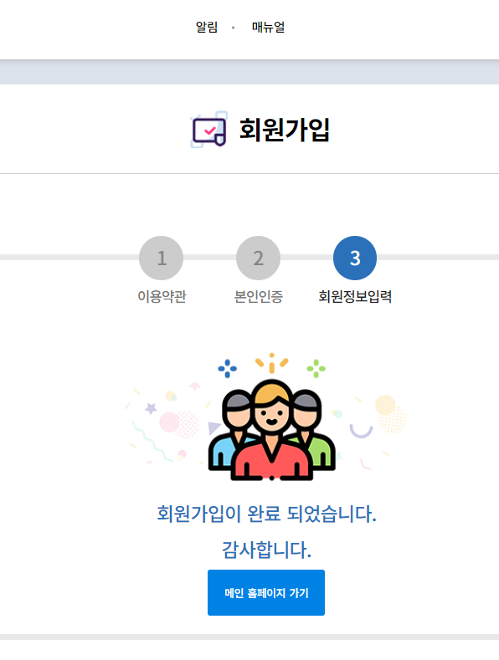Select step 1 circle
The image size is (499, 660).
pos(161,258)
